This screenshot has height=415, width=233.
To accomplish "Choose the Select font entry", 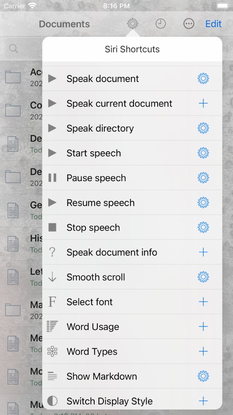I will coord(132,302).
